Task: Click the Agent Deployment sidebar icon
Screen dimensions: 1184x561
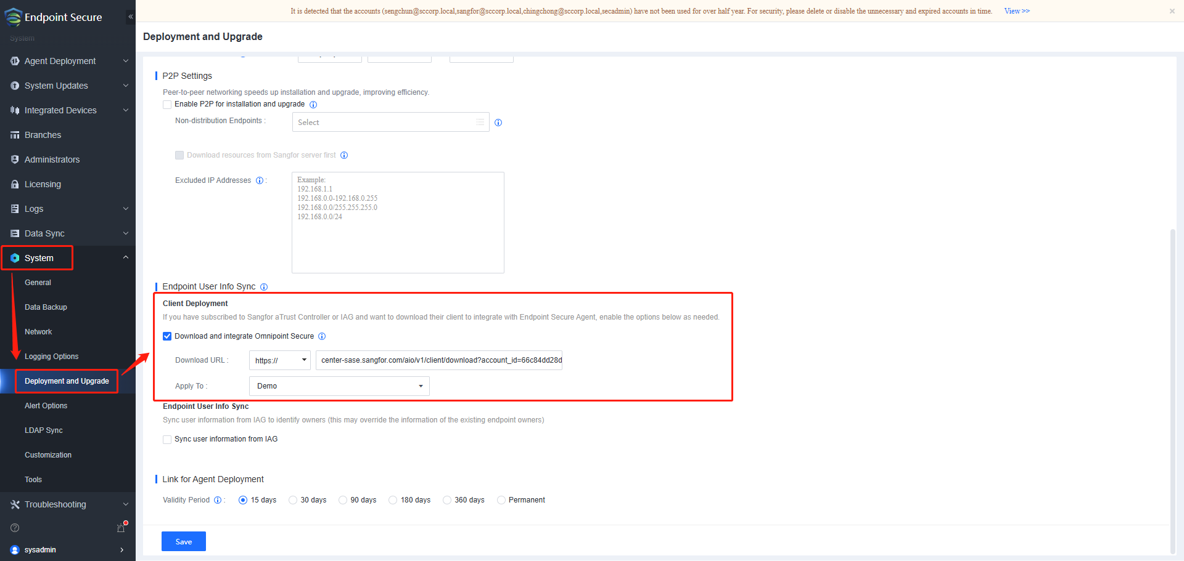Action: (x=15, y=61)
